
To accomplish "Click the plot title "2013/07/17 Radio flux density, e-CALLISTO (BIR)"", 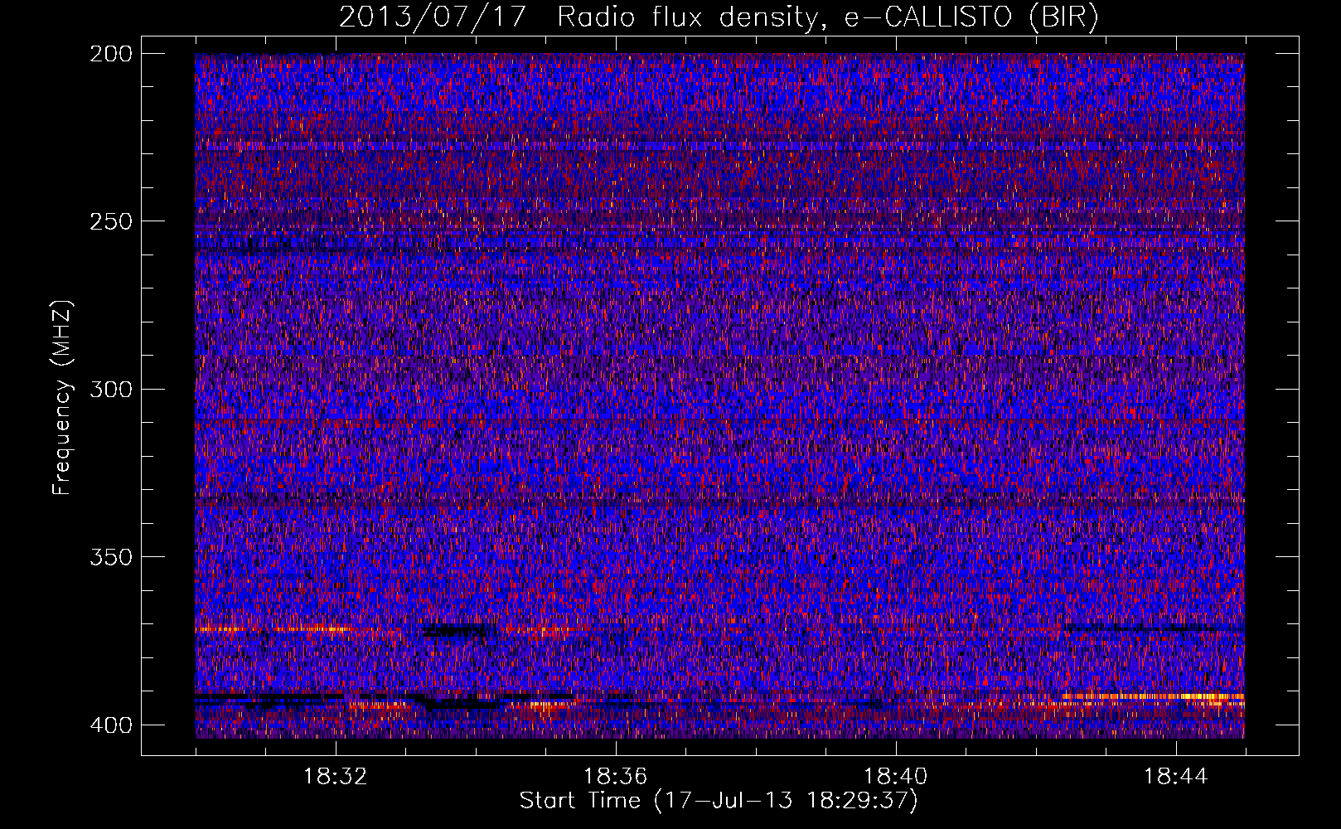I will tap(719, 17).
